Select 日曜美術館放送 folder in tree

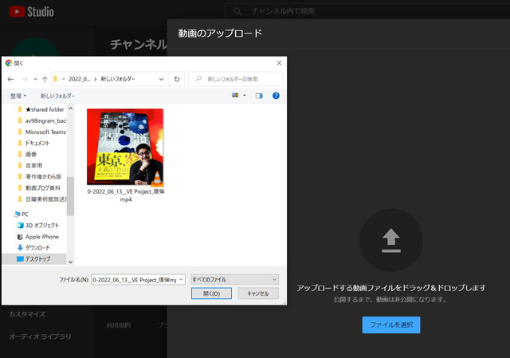click(x=41, y=199)
